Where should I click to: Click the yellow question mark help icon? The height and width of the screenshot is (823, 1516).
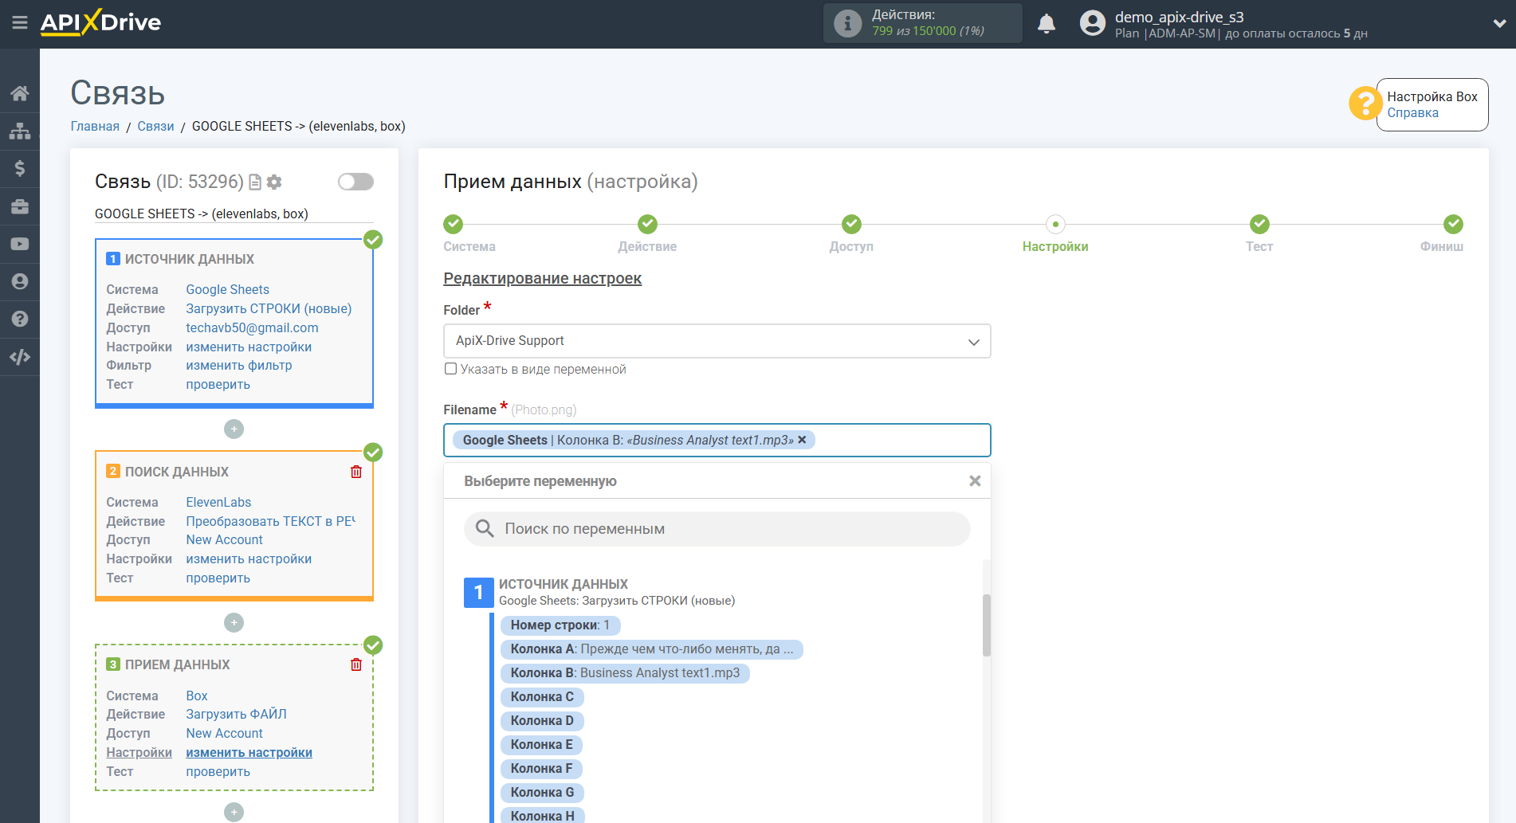pos(1364,104)
